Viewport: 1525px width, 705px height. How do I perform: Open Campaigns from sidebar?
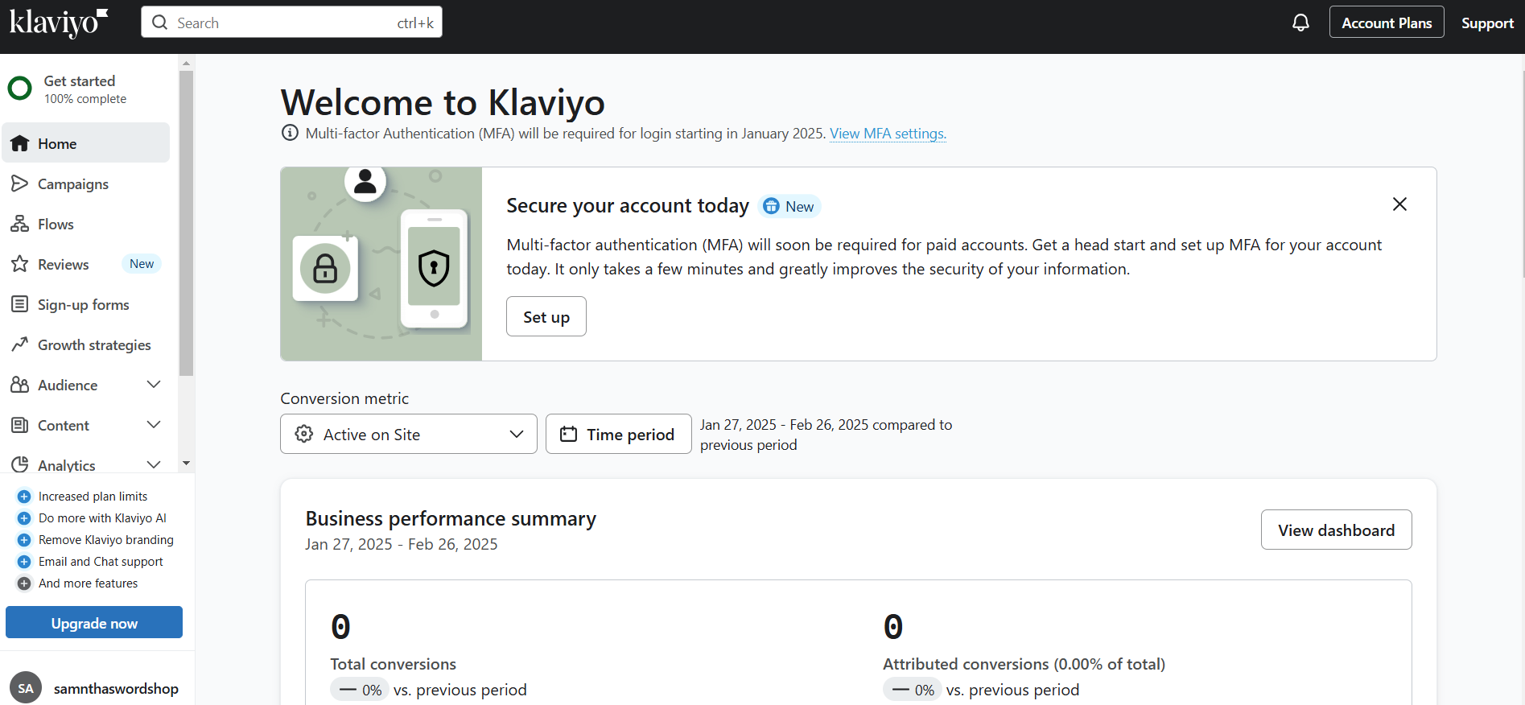tap(86, 183)
